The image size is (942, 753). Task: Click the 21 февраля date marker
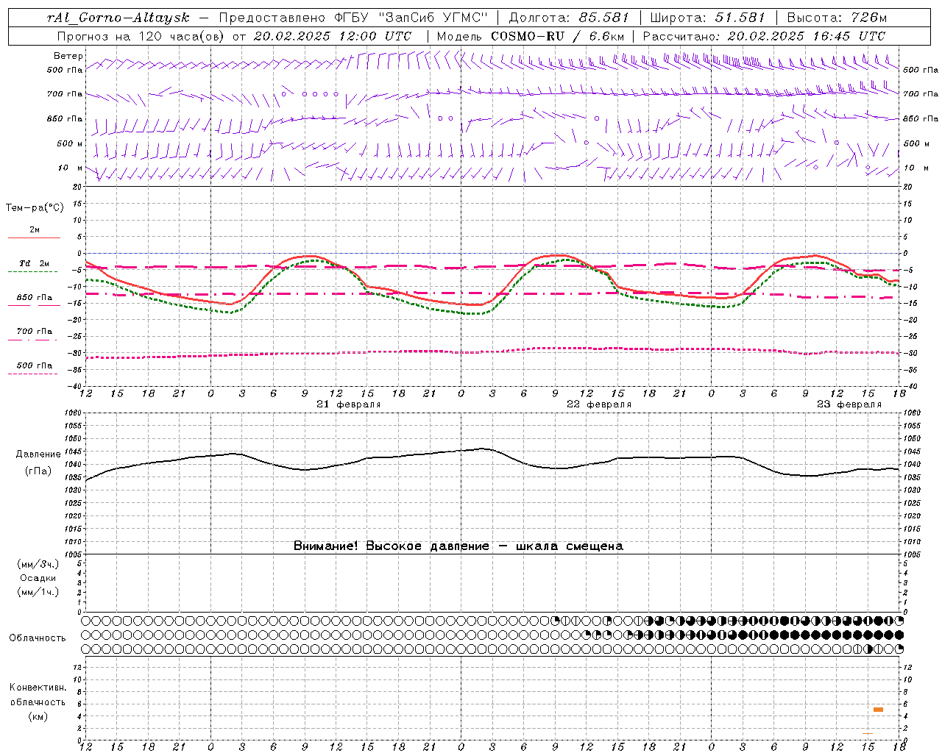(x=349, y=404)
